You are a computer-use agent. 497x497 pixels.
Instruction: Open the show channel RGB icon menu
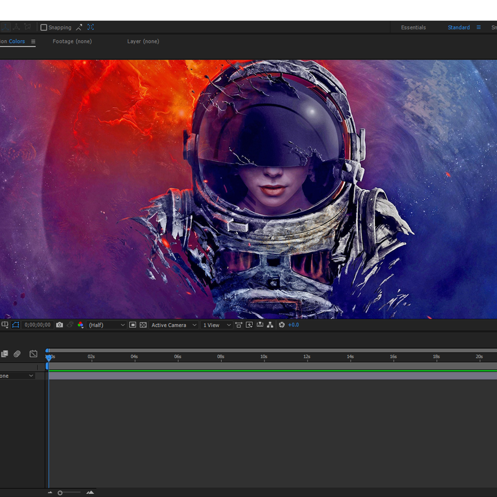pos(80,325)
